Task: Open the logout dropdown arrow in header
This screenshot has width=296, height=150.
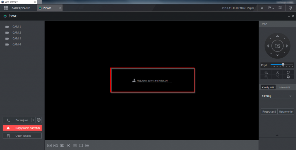Action: pos(273,8)
